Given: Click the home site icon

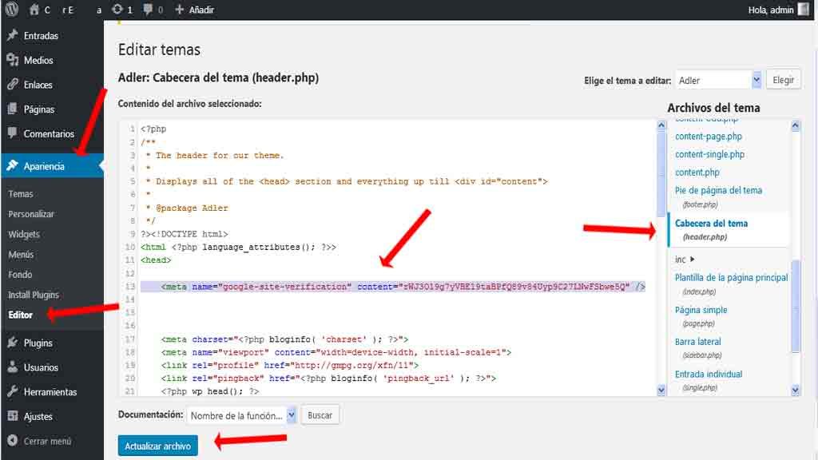Looking at the screenshot, I should [34, 10].
